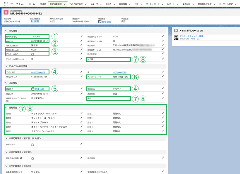
Task: Toggle the アルコールあり checkbox
Action: click(32, 54)
